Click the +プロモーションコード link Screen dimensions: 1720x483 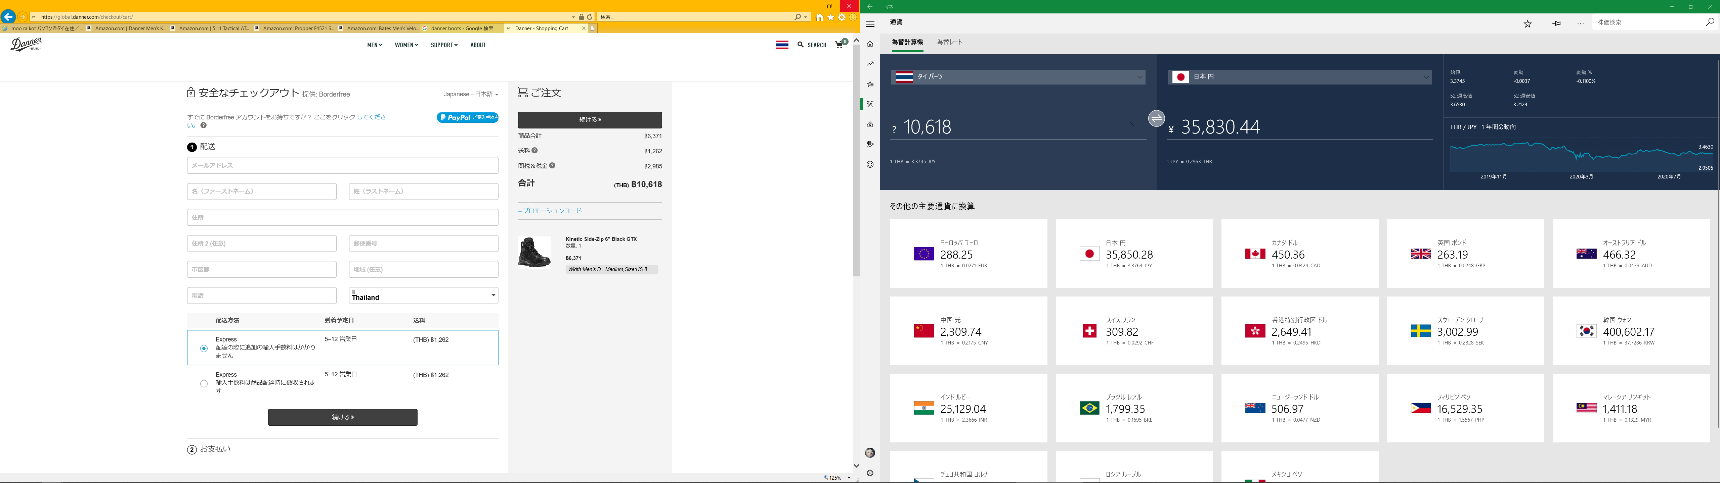(x=550, y=211)
